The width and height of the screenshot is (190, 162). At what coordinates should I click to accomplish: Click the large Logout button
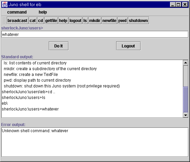click(128, 46)
